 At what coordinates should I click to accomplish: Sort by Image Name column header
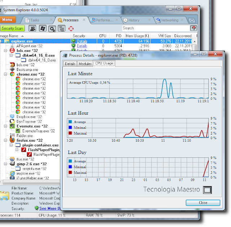point(35,36)
